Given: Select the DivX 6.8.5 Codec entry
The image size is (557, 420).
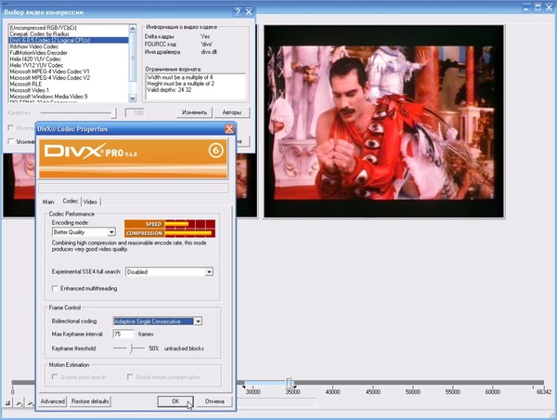Looking at the screenshot, I should 69,40.
